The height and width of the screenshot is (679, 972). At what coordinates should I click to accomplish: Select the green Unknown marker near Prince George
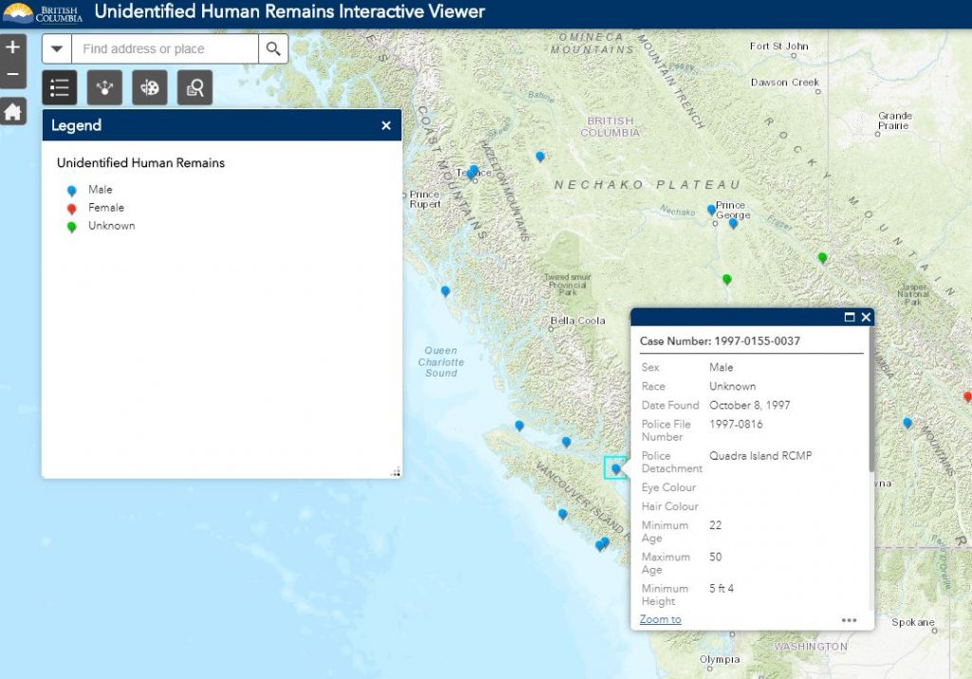tap(726, 279)
